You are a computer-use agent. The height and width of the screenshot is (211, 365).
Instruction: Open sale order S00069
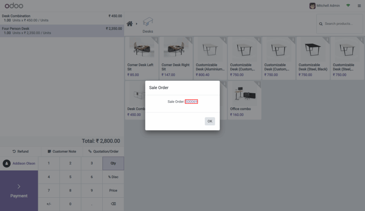(x=191, y=101)
